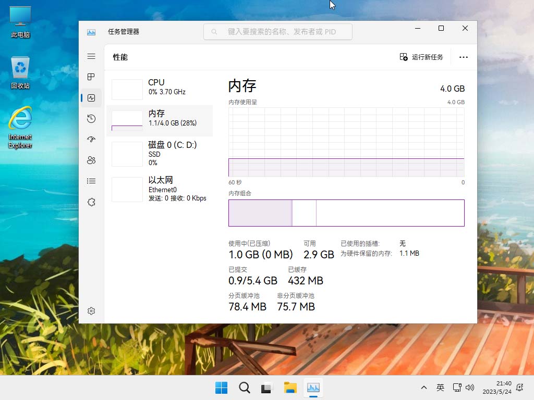Open the Windows Start button
The width and height of the screenshot is (534, 400).
click(221, 387)
